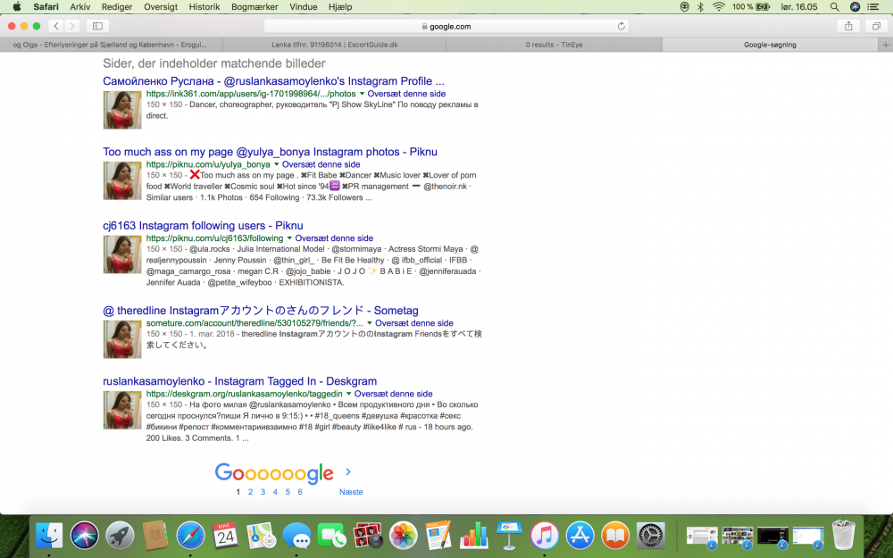Open Maps from the Dock

pyautogui.click(x=261, y=536)
